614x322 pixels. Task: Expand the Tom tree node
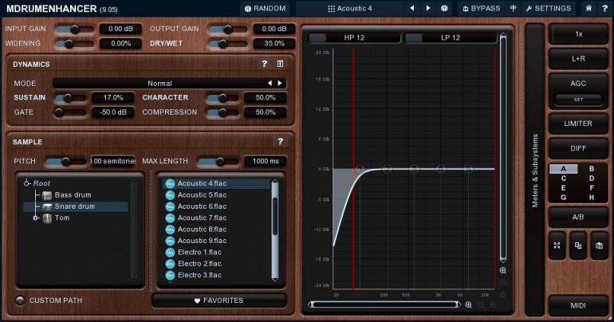tap(36, 218)
